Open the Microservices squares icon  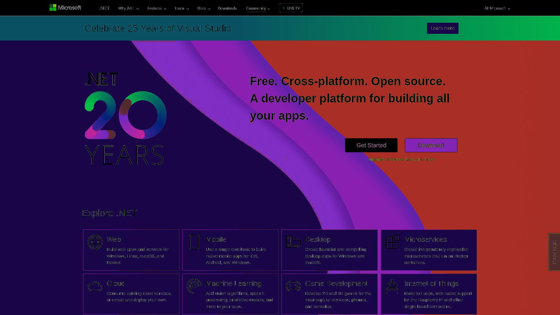(x=393, y=242)
